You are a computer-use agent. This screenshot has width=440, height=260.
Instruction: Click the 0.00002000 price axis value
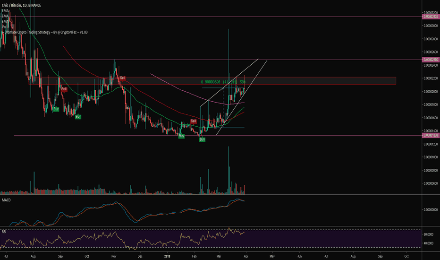431,91
